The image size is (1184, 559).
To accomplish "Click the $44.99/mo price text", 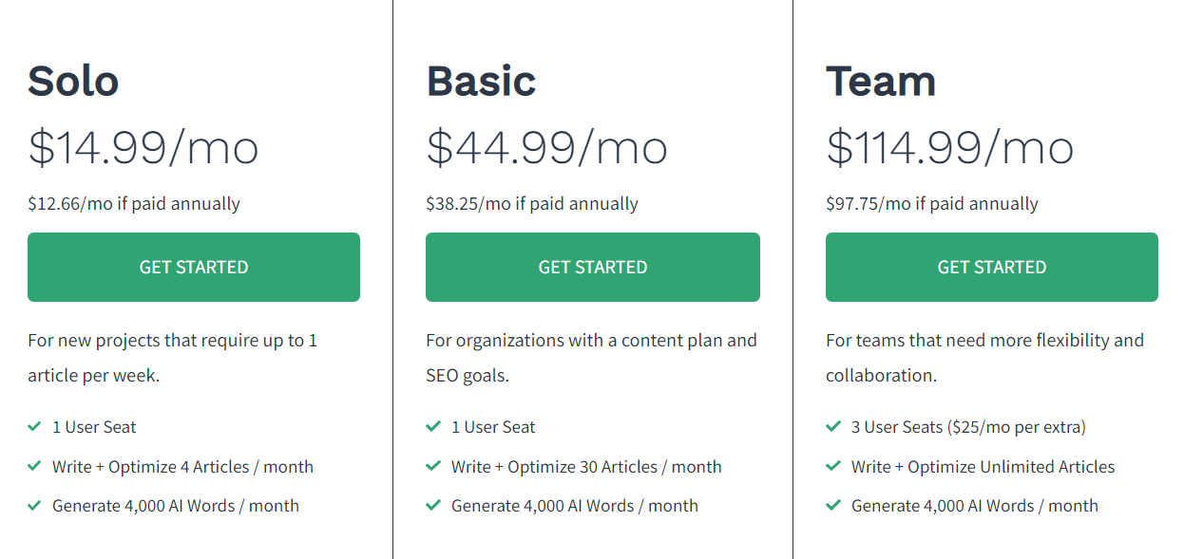I will [547, 148].
